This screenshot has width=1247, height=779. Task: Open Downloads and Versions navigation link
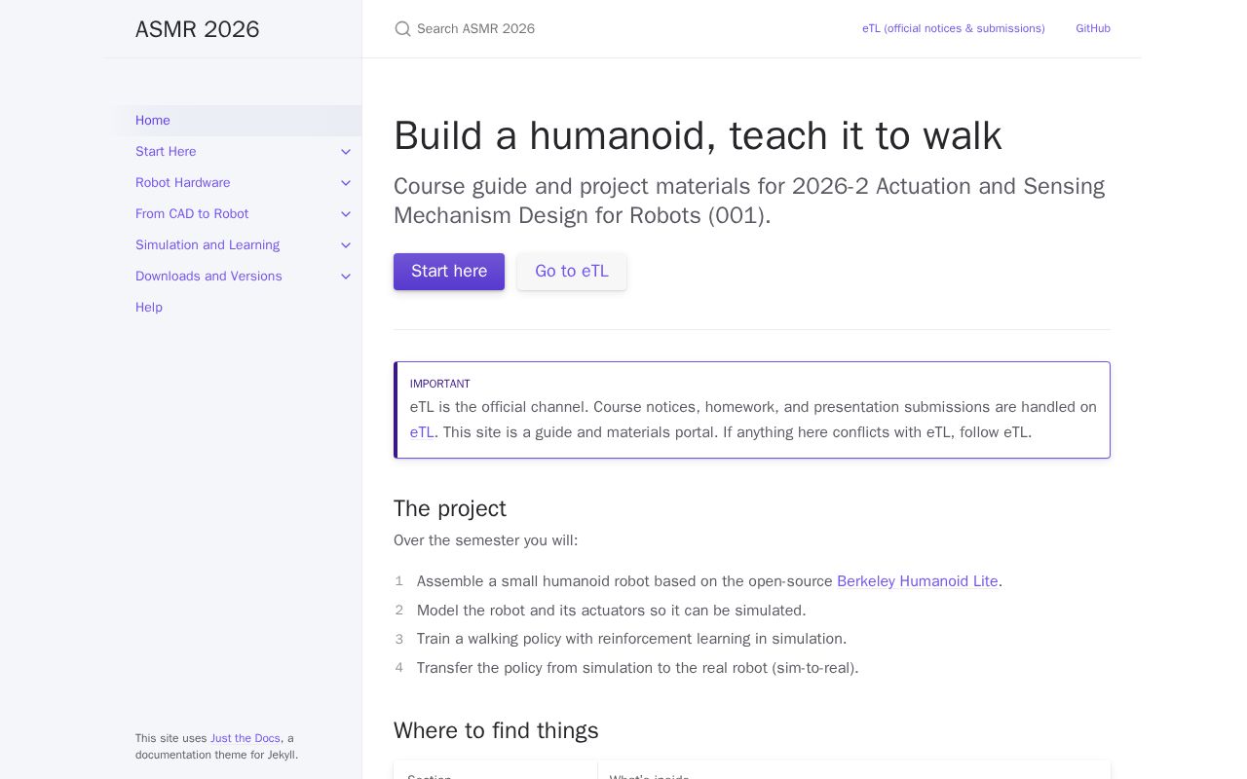[208, 277]
